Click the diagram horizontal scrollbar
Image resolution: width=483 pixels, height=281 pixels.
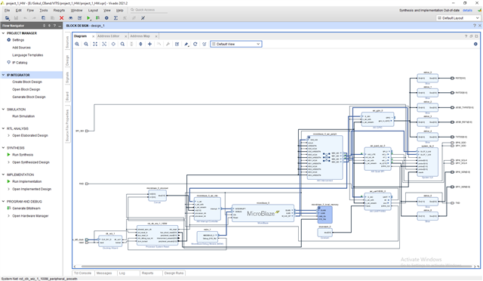(x=276, y=266)
